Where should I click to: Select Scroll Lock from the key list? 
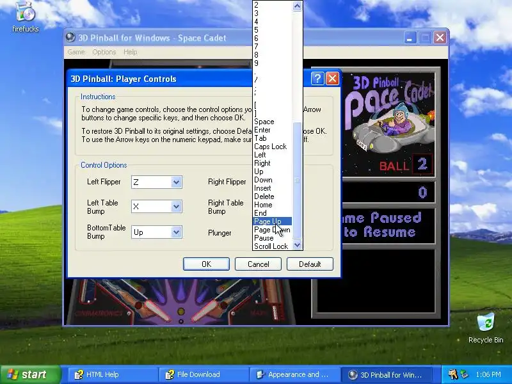(273, 246)
